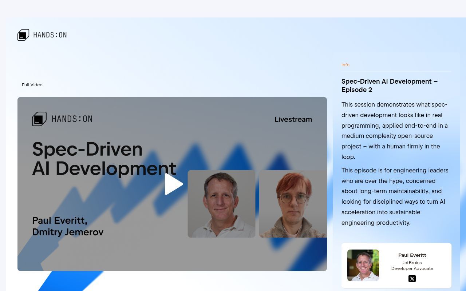Screen dimensions: 466x291
Task: Click the 'Spec-Driven AI Development' title on video cover
Action: 104,159
